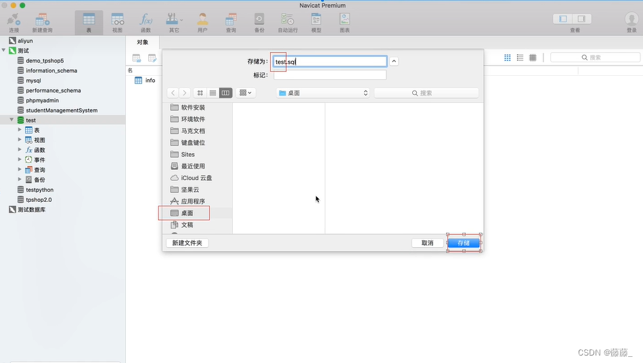Switch save dialog to list view
The image size is (643, 363).
(x=213, y=93)
